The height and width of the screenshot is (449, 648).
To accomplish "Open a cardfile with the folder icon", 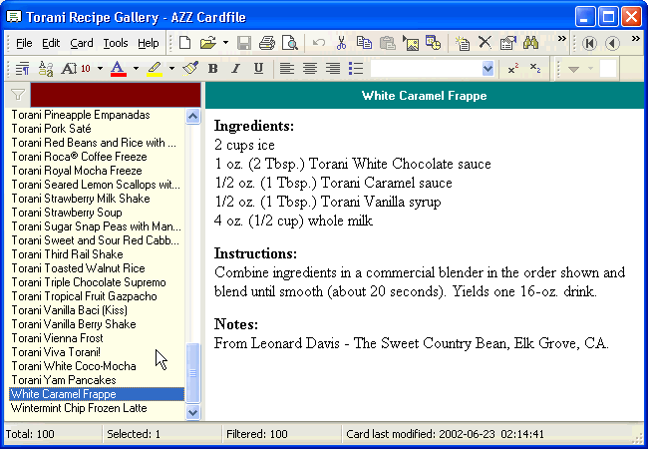I will tap(208, 43).
